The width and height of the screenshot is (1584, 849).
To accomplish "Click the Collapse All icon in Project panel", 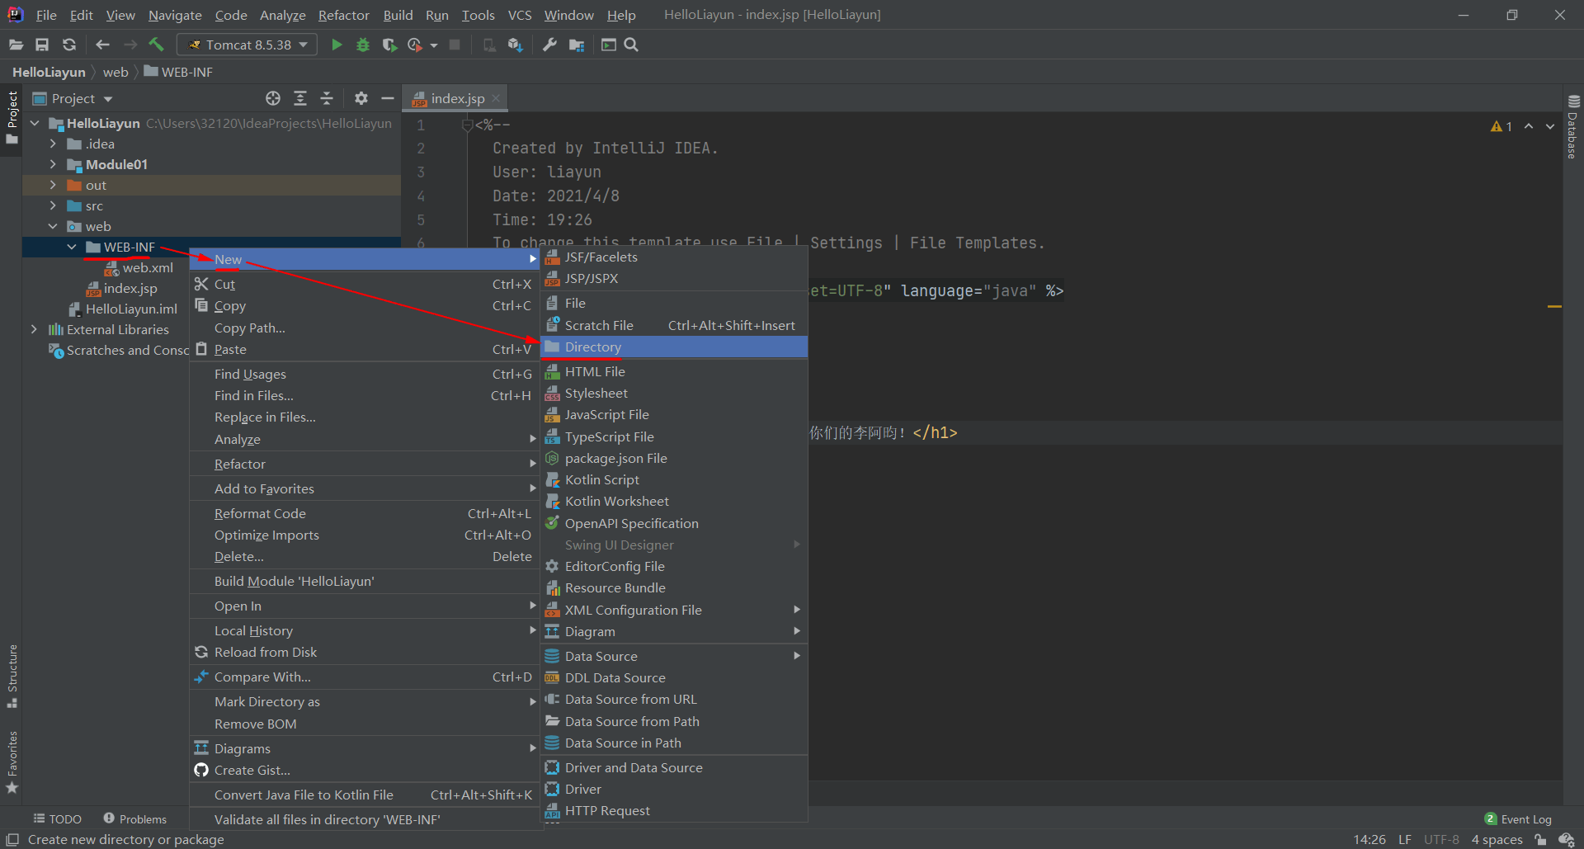I will [327, 98].
